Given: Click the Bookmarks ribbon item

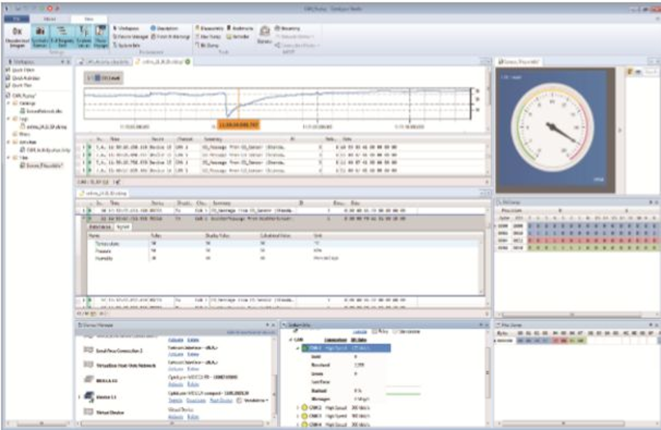Looking at the screenshot, I should tap(240, 28).
